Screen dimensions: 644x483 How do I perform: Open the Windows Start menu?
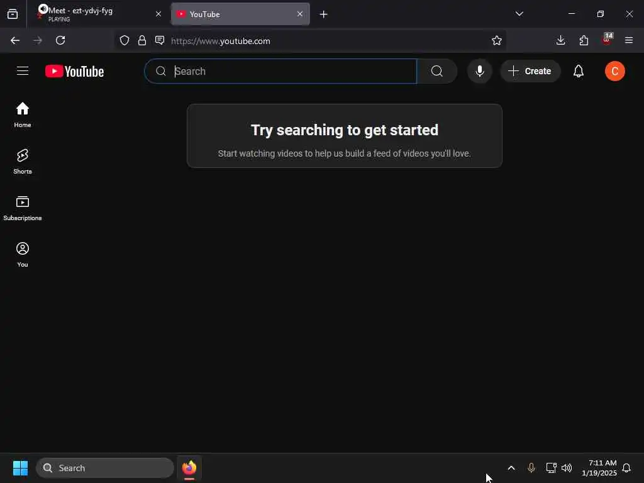[20, 468]
